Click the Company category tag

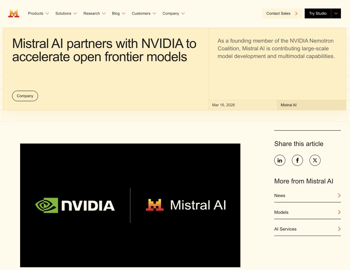coord(25,96)
